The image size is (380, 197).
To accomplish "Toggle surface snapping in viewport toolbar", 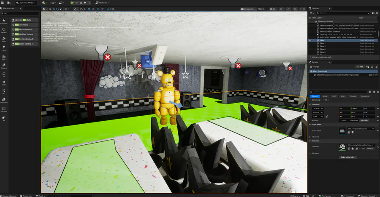I will pos(81,9).
